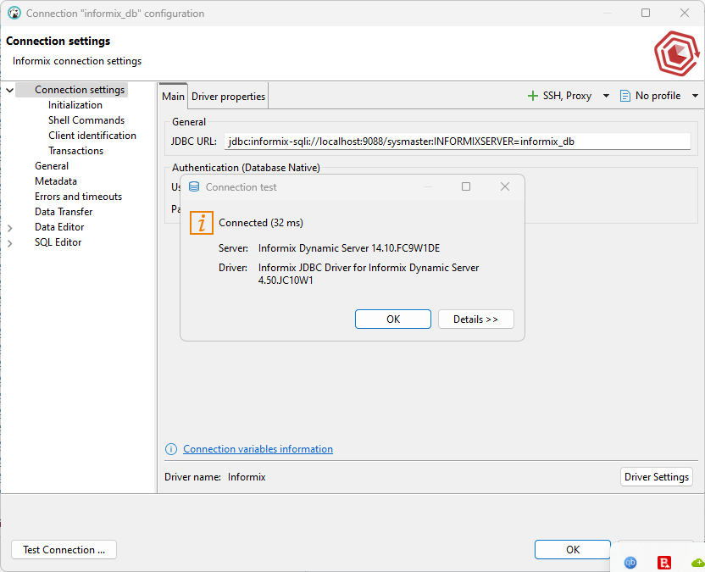Select Shell Commands in the tree

86,120
